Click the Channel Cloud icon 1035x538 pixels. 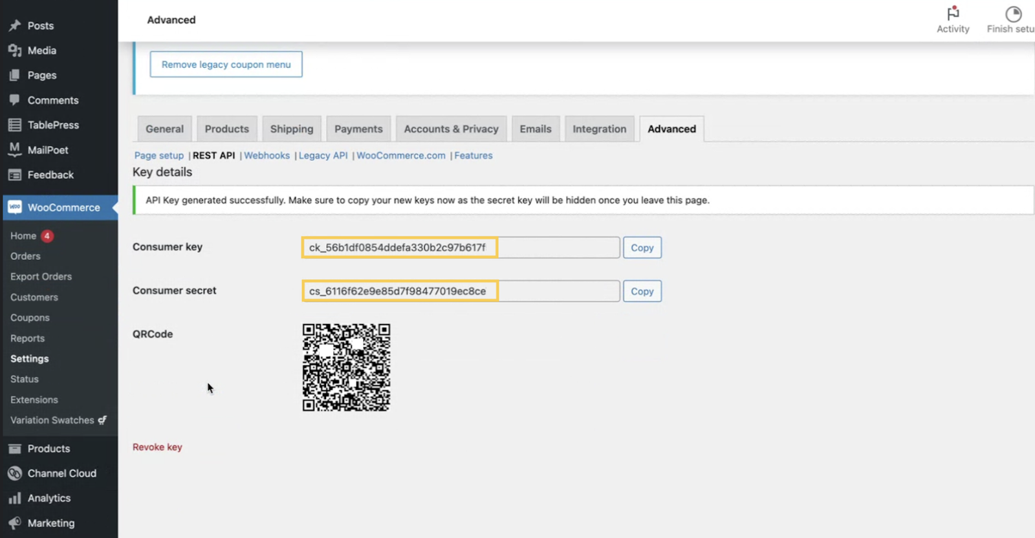(15, 473)
